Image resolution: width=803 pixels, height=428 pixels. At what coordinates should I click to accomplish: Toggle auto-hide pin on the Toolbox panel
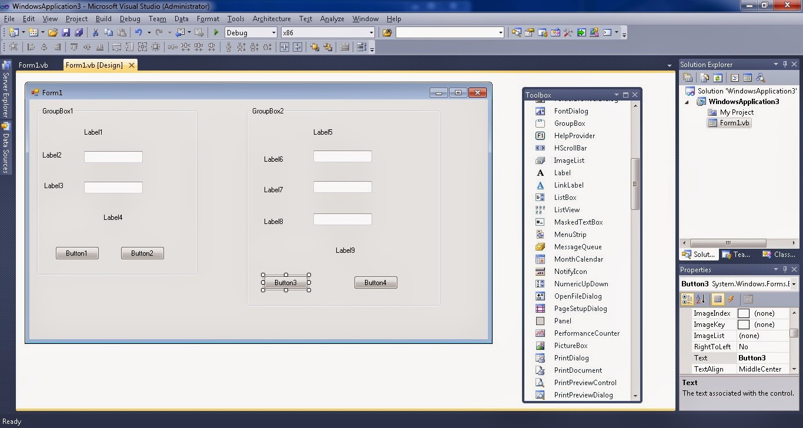pos(625,94)
